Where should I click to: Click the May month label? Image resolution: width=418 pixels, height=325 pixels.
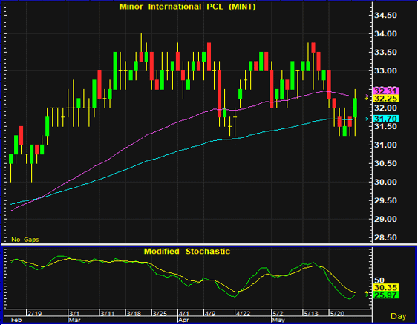click(x=277, y=320)
